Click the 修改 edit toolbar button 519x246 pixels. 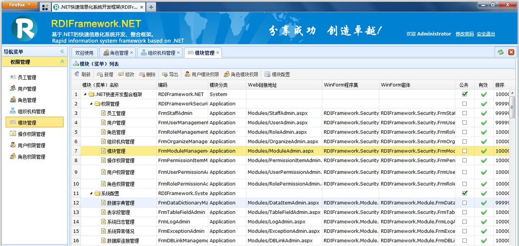tap(126, 75)
